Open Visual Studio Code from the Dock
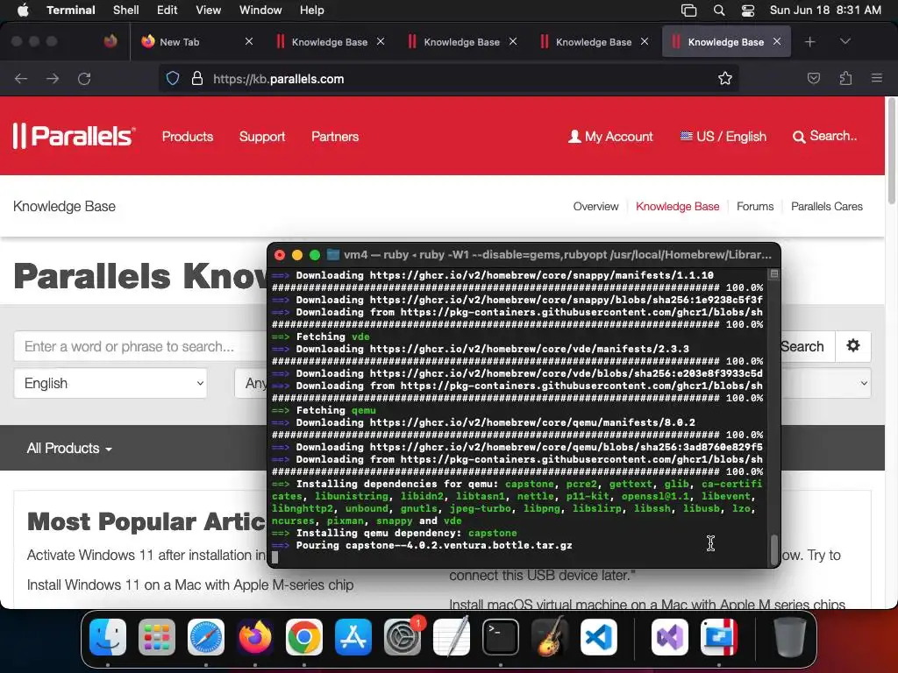 (x=598, y=636)
